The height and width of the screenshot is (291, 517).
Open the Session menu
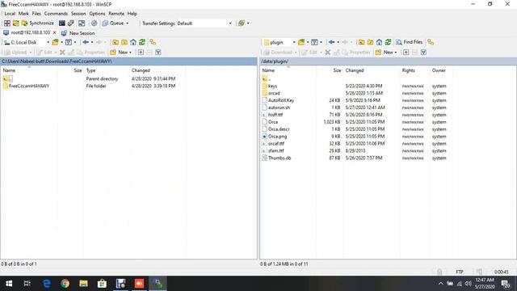tap(78, 14)
